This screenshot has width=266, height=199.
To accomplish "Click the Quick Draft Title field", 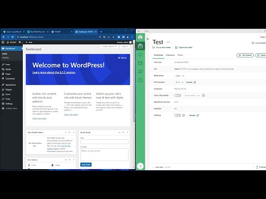I will coord(104,142).
